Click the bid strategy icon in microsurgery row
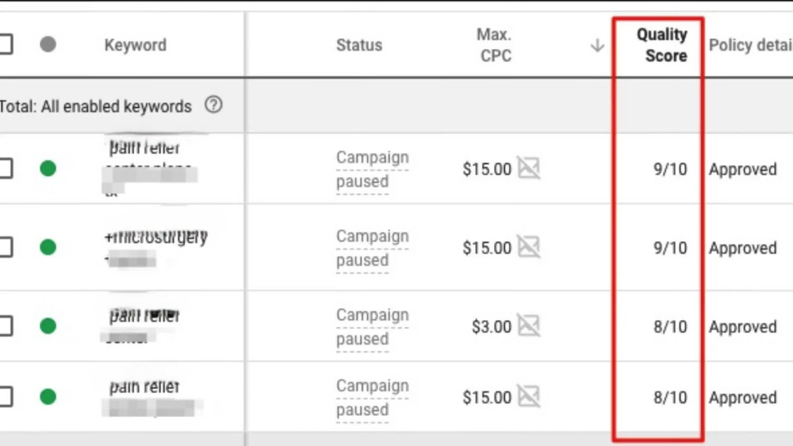793x446 pixels. 528,247
